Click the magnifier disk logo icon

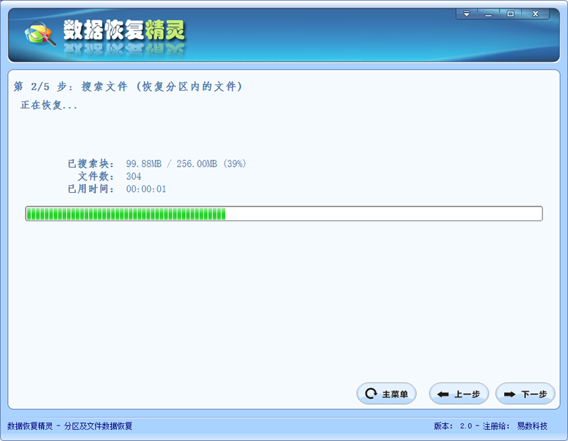(x=40, y=33)
